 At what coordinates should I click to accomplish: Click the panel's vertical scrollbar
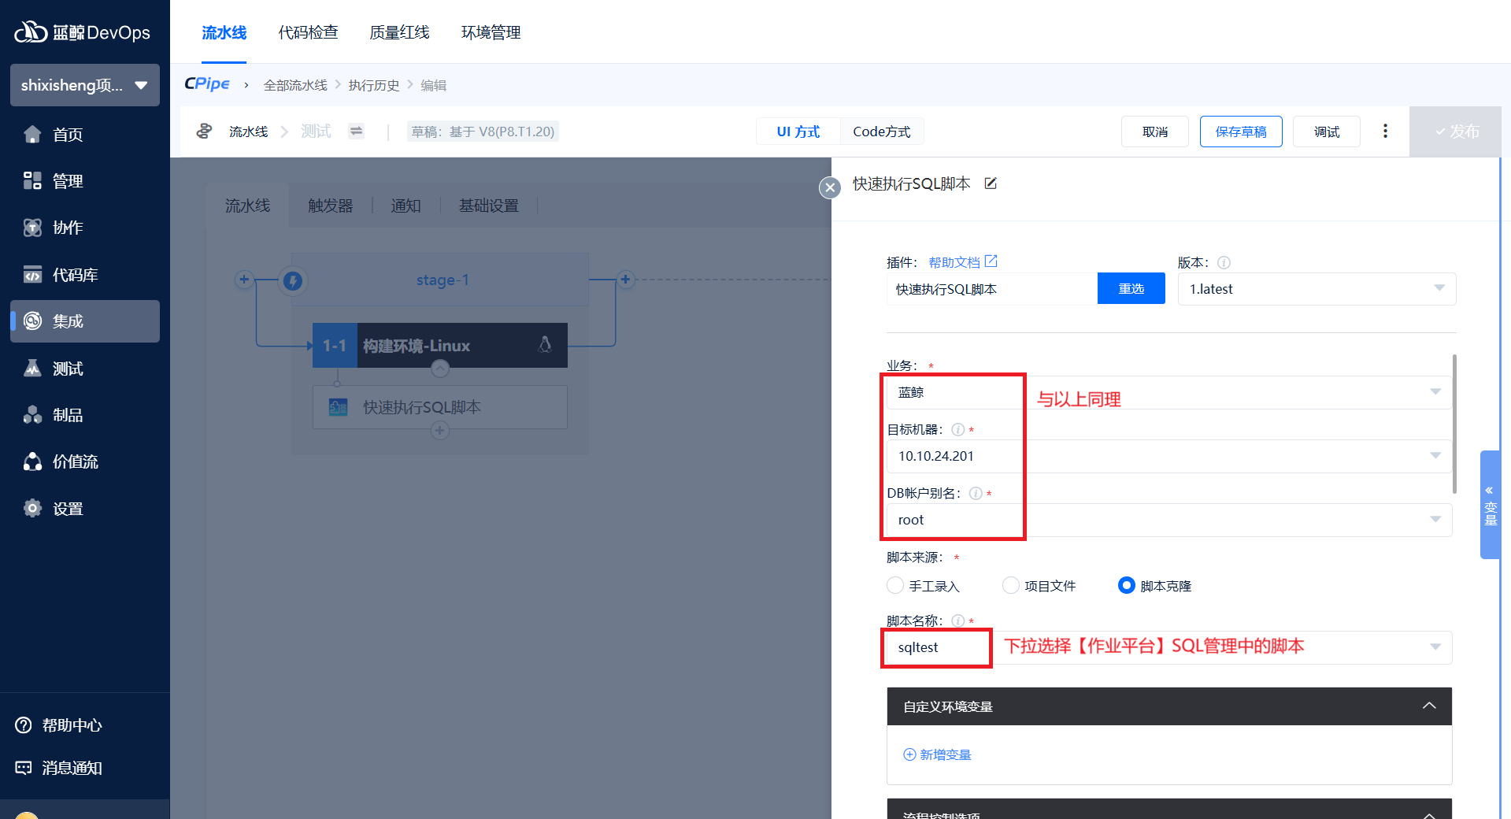(x=1454, y=425)
